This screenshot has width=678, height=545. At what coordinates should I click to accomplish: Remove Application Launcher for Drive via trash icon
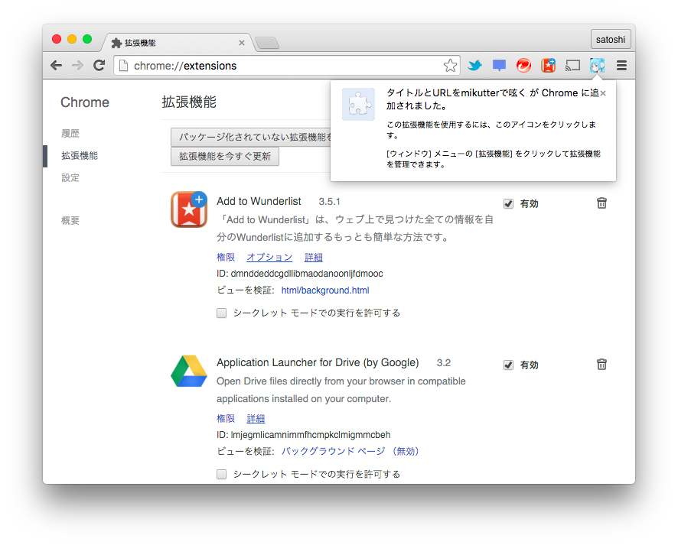pyautogui.click(x=601, y=365)
